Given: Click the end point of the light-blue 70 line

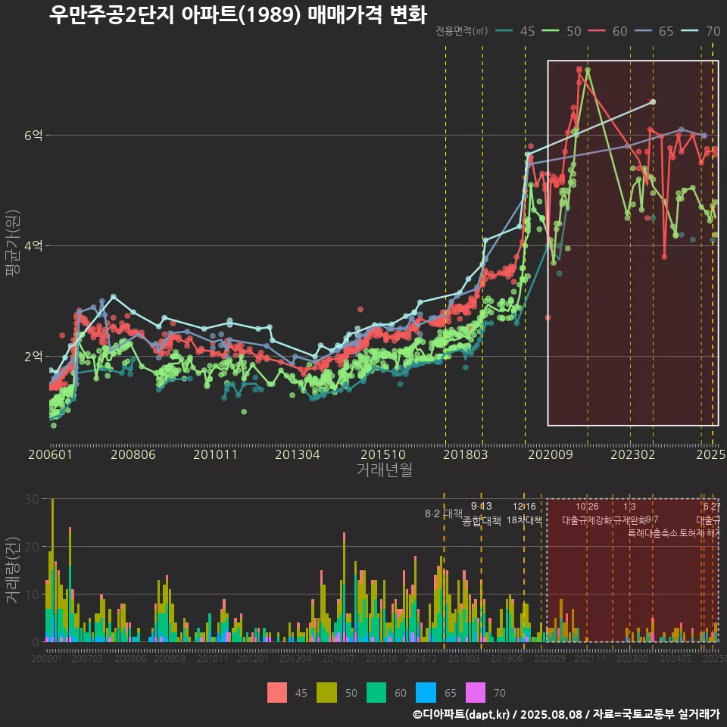Looking at the screenshot, I should click(653, 102).
